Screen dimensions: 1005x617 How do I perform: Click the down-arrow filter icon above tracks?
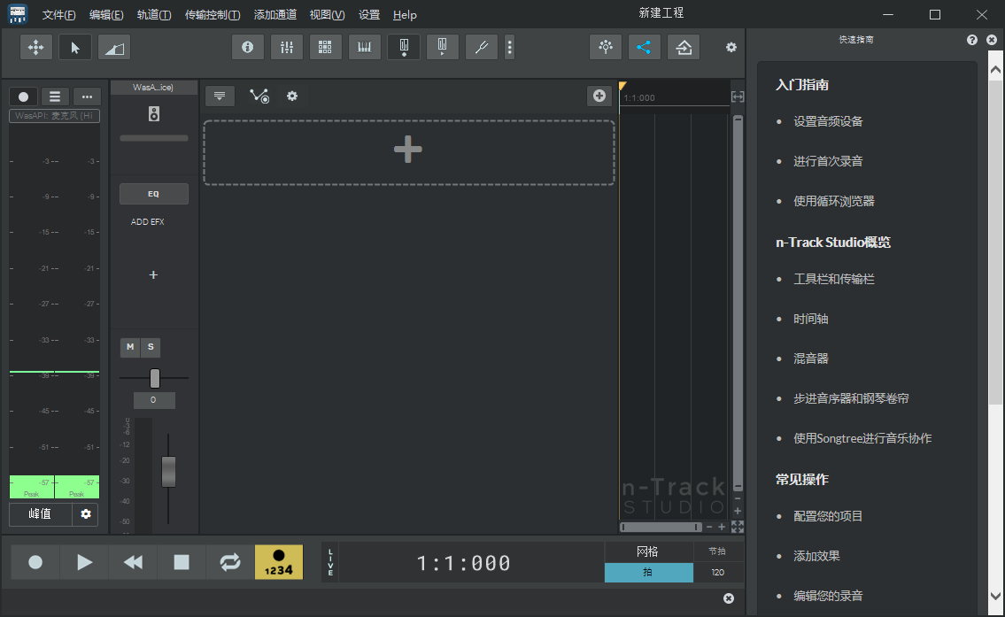pyautogui.click(x=220, y=95)
